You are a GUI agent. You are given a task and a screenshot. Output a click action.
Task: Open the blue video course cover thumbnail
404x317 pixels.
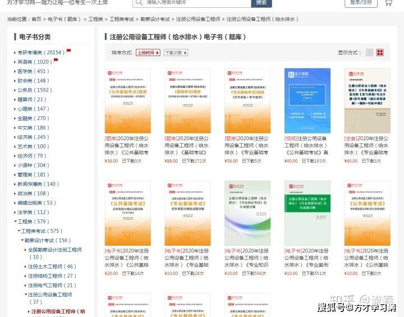click(307, 101)
